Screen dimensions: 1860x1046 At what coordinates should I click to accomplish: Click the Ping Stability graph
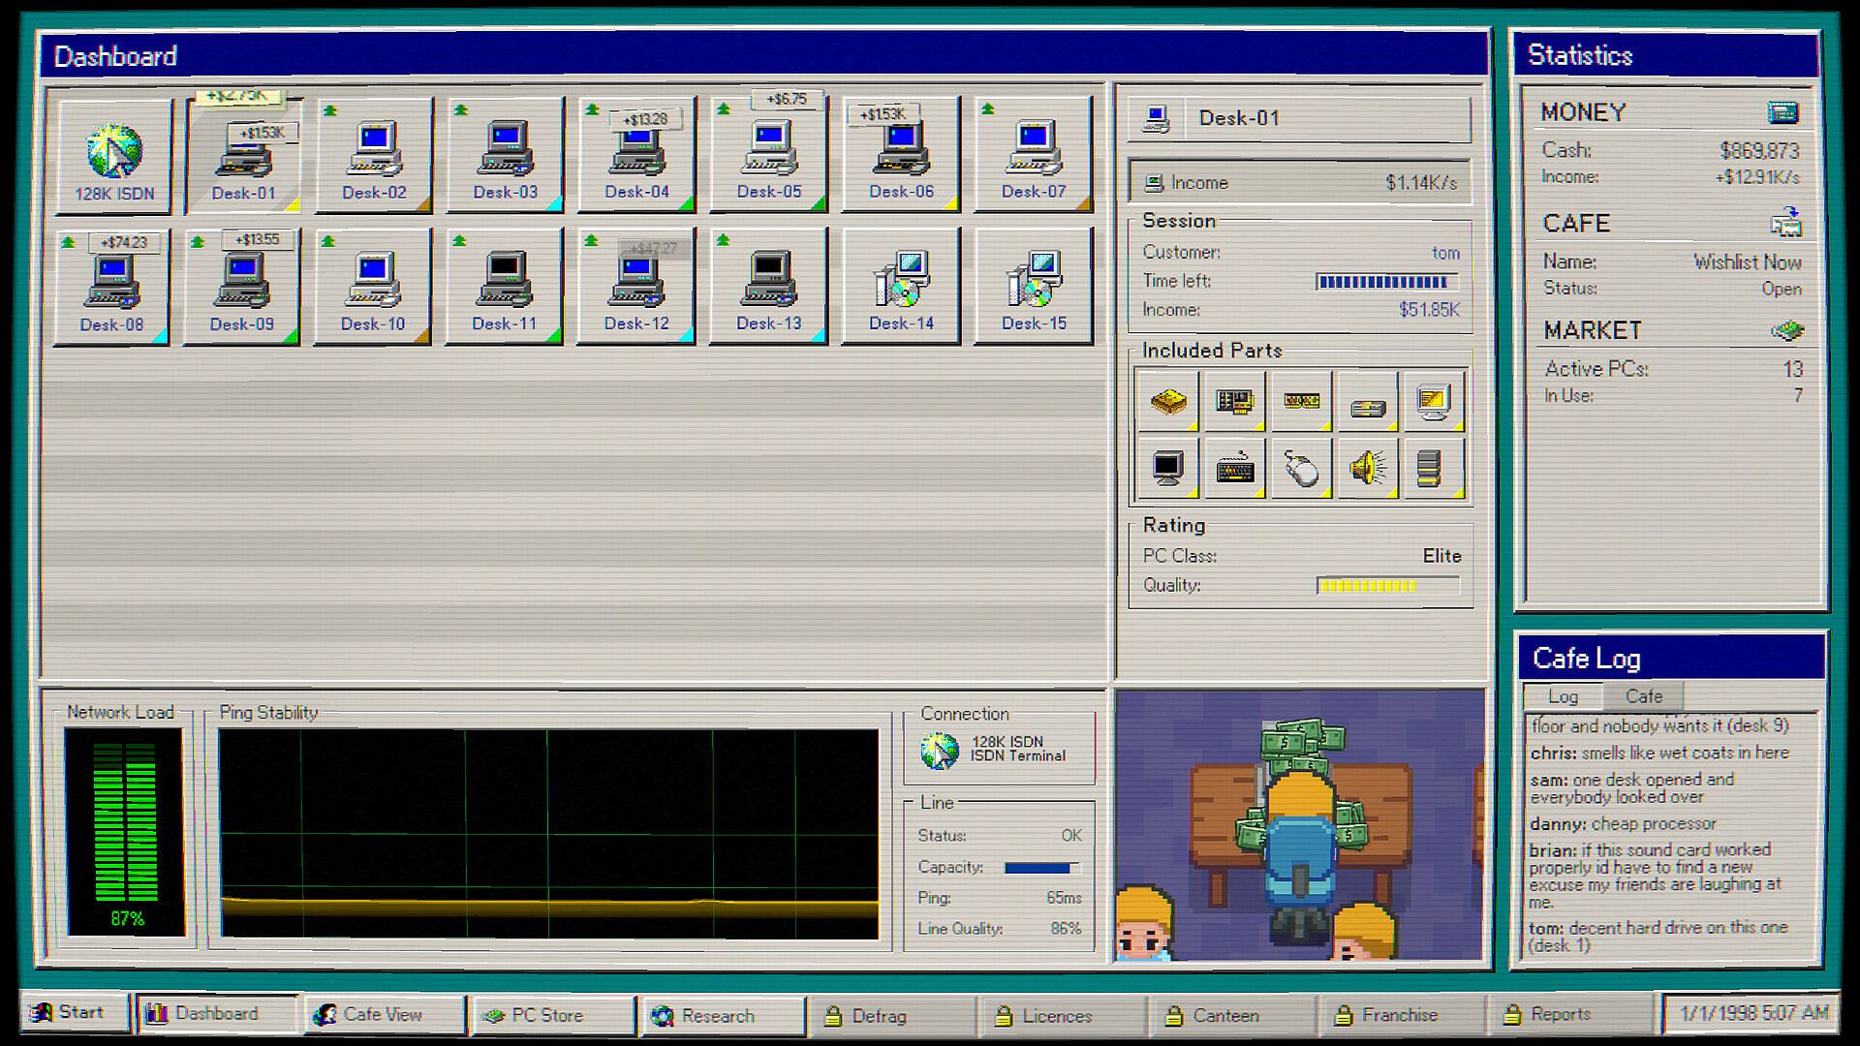(x=549, y=834)
